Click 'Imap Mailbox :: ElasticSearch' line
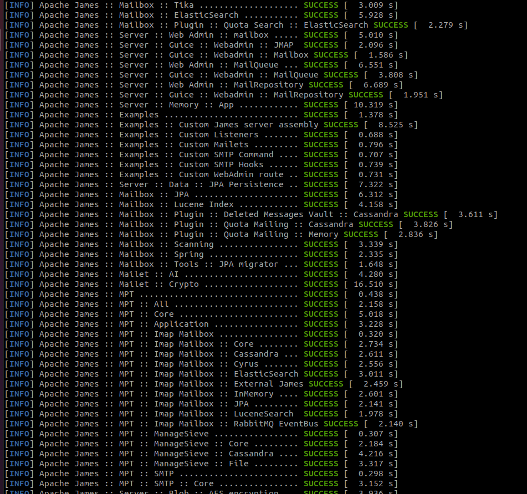Screen dimensions: 527x494 tap(201, 374)
